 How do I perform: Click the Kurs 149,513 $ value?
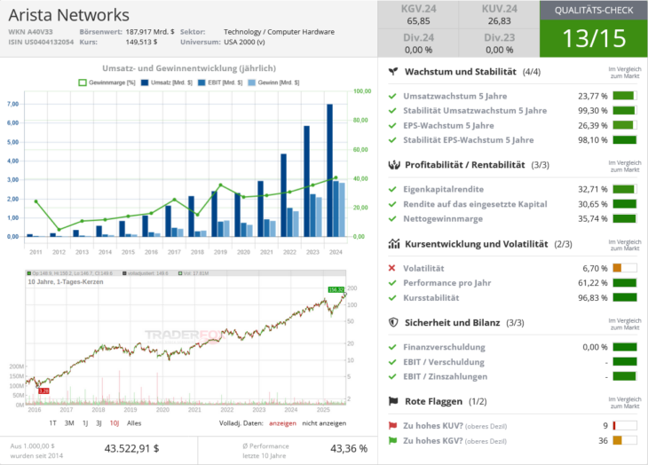[141, 42]
